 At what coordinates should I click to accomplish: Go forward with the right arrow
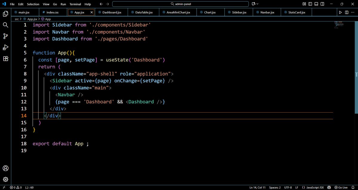tap(107, 4)
